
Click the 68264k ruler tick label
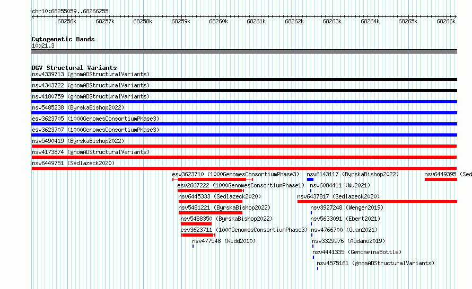[x=370, y=21]
